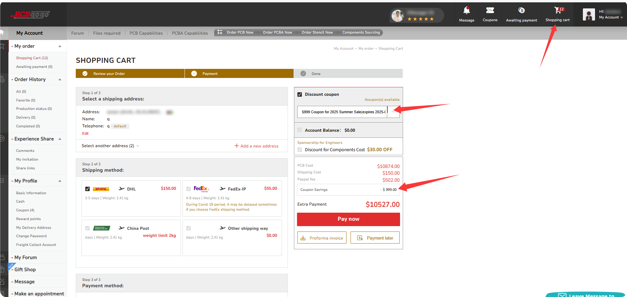627x297 pixels.
Task: Open the Shopping cart icon in header
Action: (558, 10)
